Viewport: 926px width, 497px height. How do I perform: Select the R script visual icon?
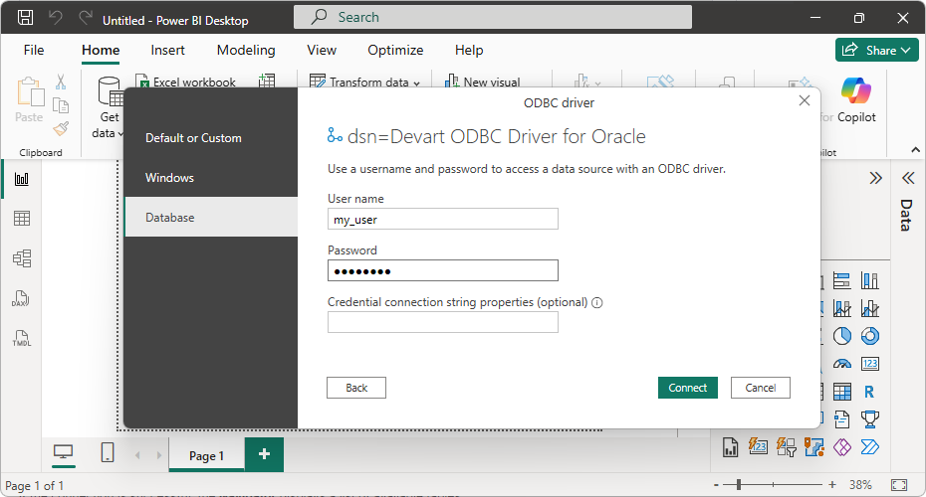pos(869,392)
